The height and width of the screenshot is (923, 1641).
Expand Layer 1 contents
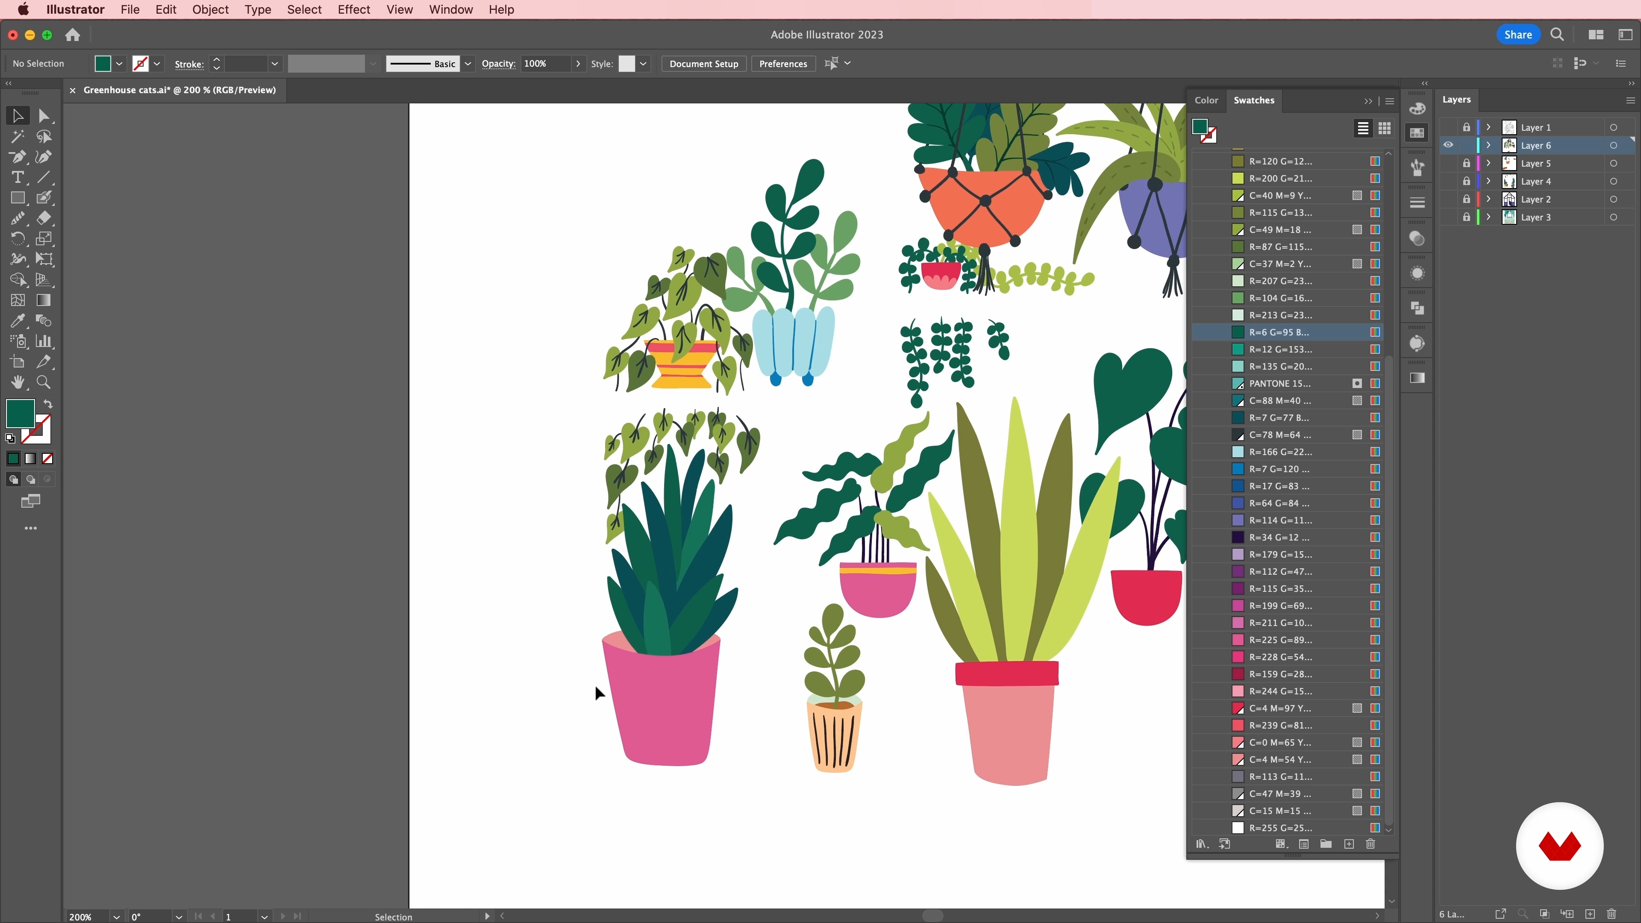[x=1489, y=127]
